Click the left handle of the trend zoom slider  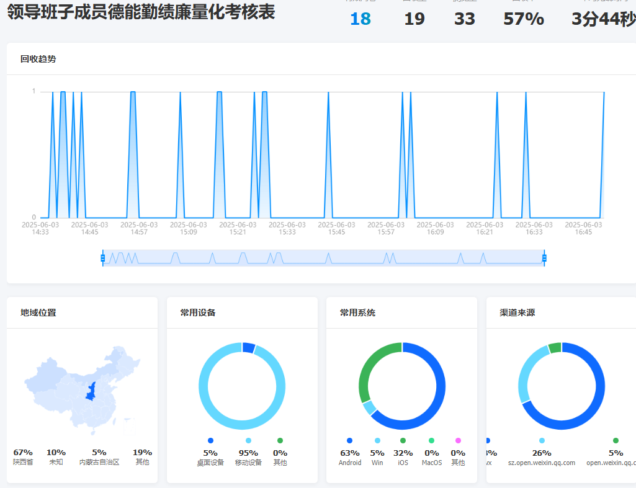[102, 258]
